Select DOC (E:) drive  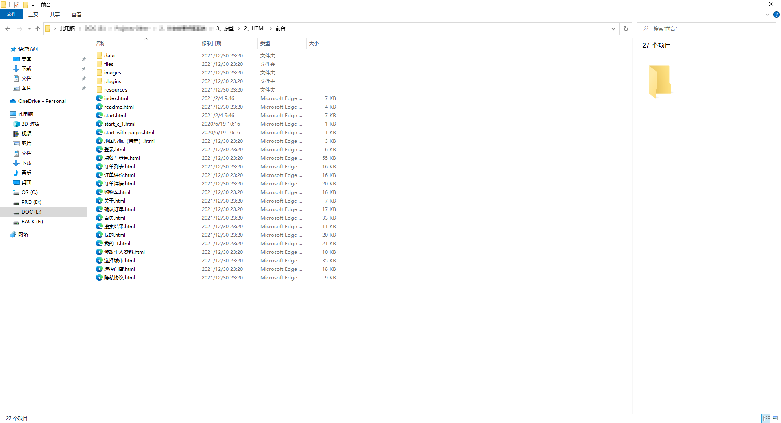point(31,212)
